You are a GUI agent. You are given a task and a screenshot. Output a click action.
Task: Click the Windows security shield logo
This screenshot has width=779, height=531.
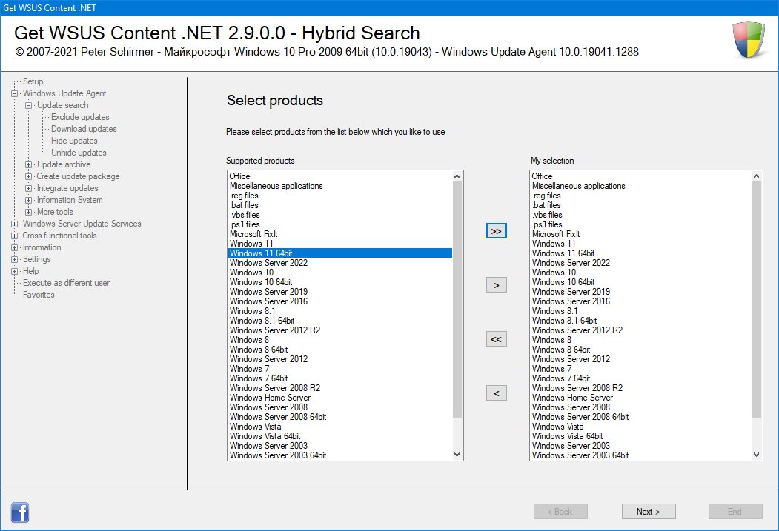coord(749,41)
